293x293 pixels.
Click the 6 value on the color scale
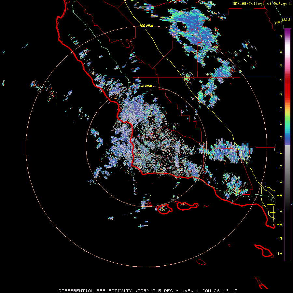(x=281, y=51)
